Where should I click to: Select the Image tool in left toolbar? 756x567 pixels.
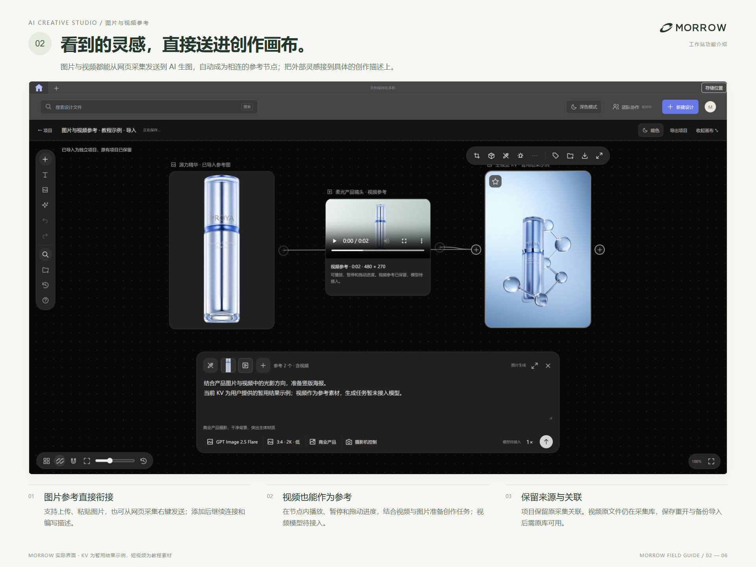(45, 190)
